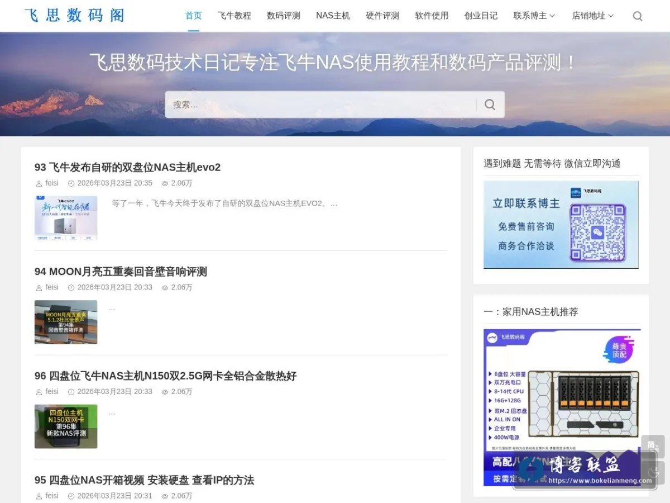Select the NAS主机 menu item
The width and height of the screenshot is (670, 503).
[333, 16]
